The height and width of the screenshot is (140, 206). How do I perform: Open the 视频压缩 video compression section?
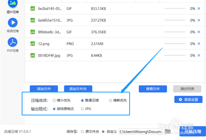[x=13, y=25]
